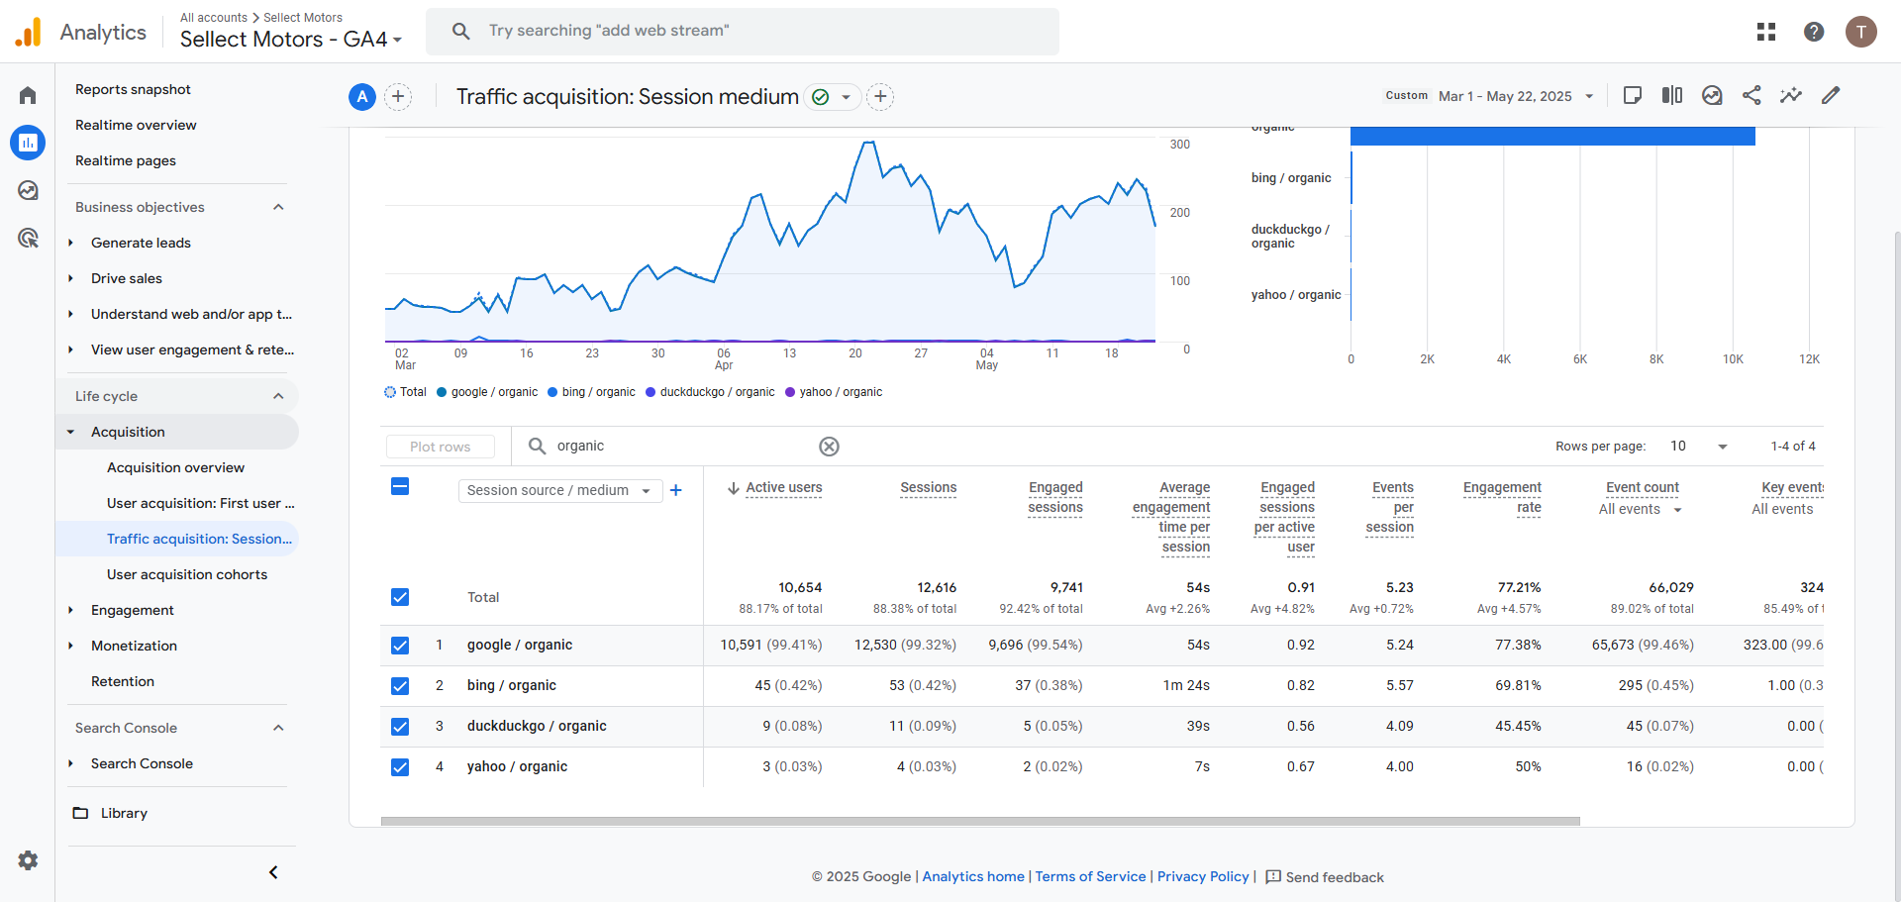Sort by Sessions column header
Viewport: 1901px width, 902px height.
pyautogui.click(x=928, y=487)
